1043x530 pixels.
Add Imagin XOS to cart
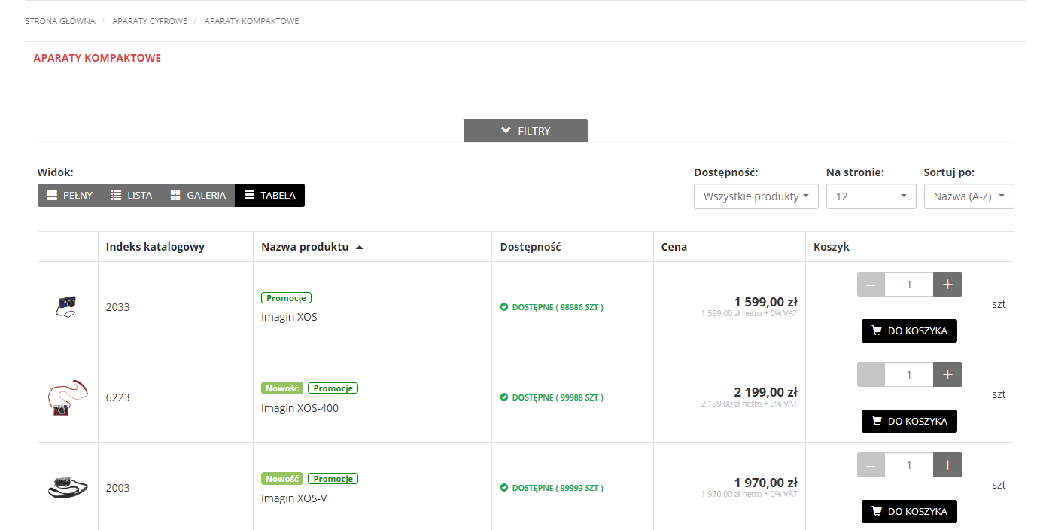click(909, 330)
